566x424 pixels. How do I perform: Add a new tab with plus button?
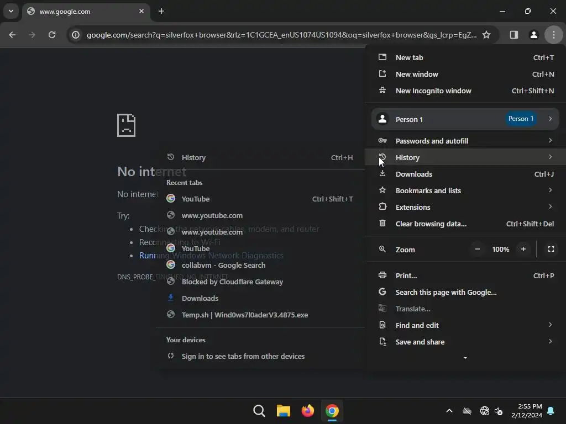pos(161,11)
